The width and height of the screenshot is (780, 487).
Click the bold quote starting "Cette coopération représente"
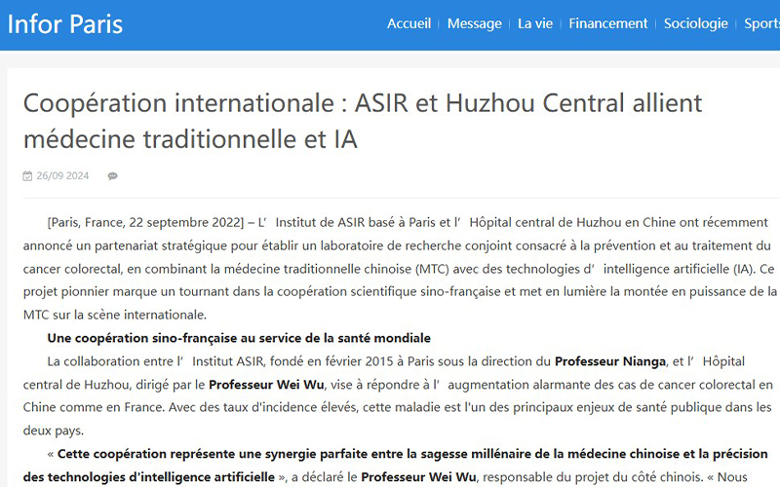coord(409,454)
